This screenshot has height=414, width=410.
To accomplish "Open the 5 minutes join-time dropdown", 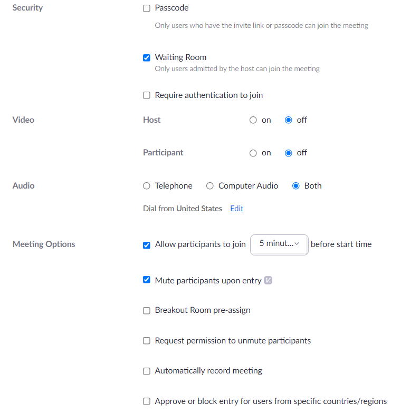I will tap(279, 245).
